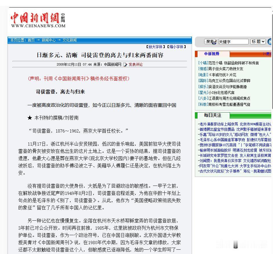
Task: Open the 古代女状元批驳"女子难养" link
Action: click(x=220, y=171)
